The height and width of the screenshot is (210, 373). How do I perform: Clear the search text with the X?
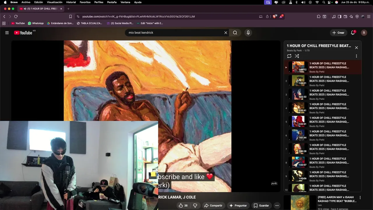coord(226,33)
